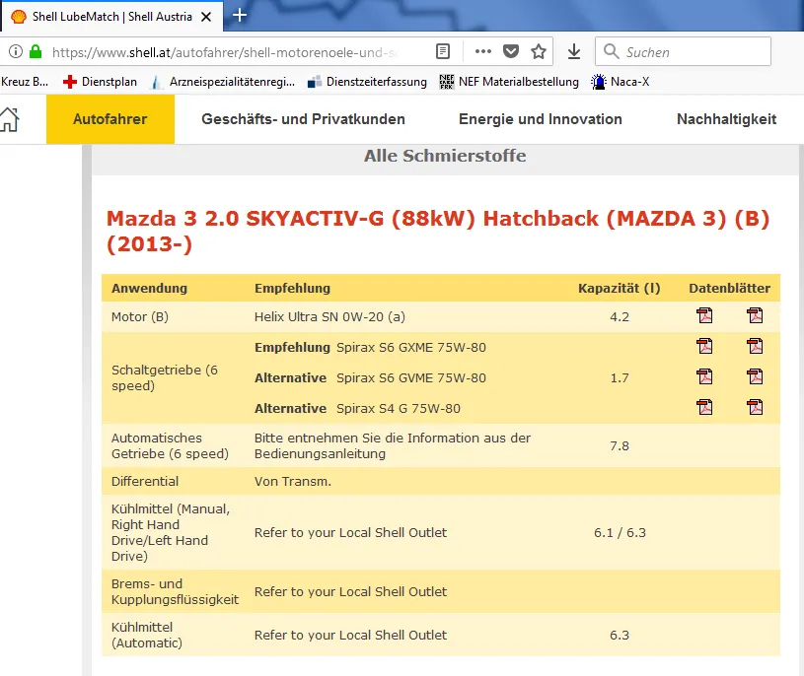This screenshot has width=804, height=676.
Task: Open the downloads panel
Action: pyautogui.click(x=574, y=51)
